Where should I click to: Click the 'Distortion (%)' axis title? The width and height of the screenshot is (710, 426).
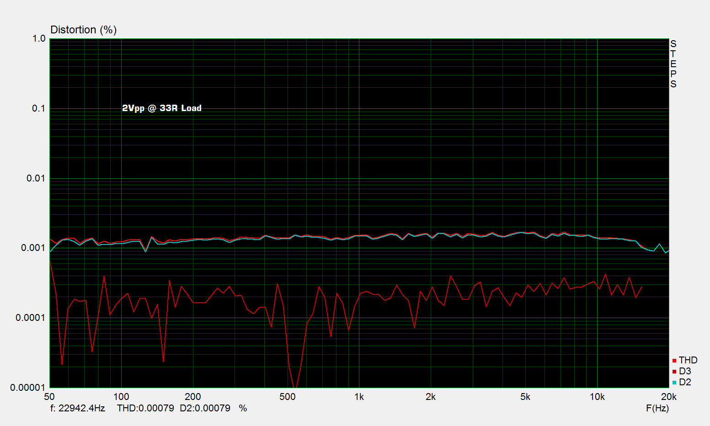pos(84,30)
